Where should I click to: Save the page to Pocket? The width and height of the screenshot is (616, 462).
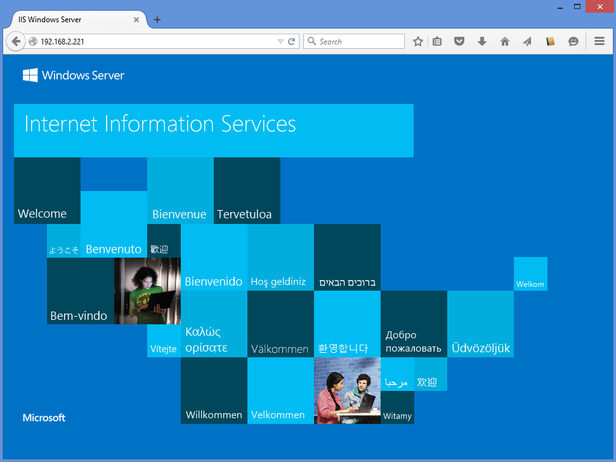coord(459,41)
